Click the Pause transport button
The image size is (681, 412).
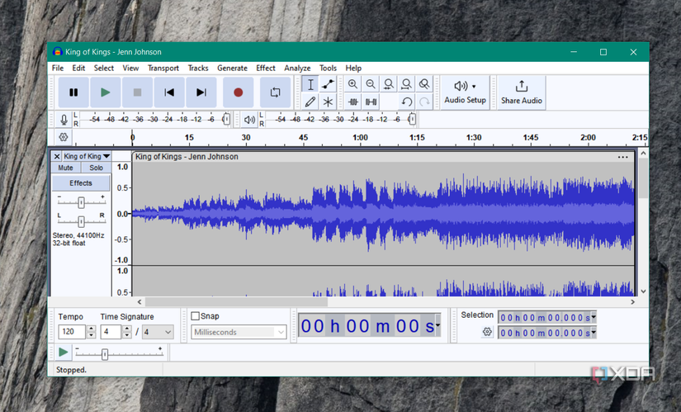pyautogui.click(x=73, y=92)
